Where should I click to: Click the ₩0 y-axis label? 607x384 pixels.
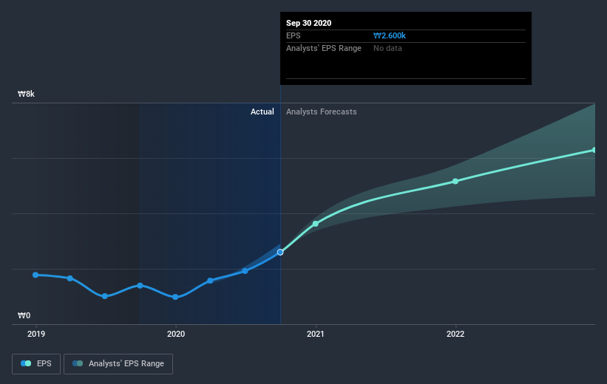24,315
